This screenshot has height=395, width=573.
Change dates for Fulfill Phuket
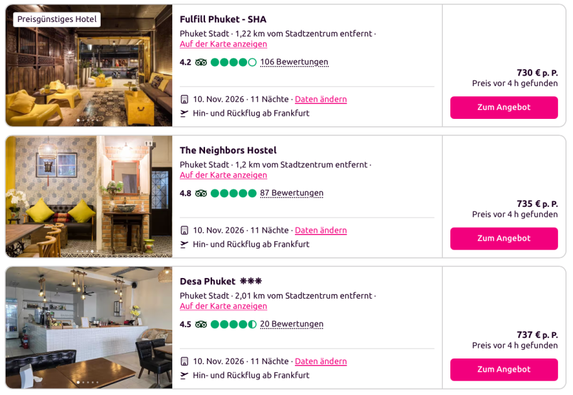click(321, 99)
